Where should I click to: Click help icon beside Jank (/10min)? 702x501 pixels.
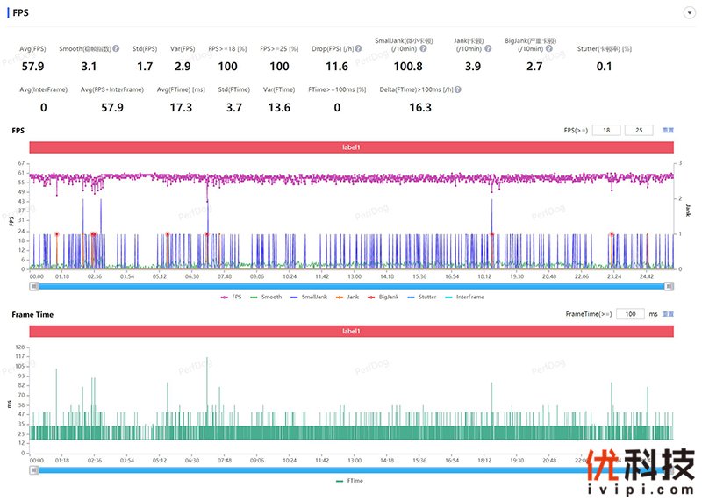pos(487,48)
